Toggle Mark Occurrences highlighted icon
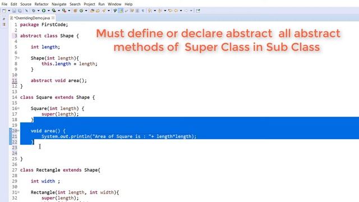This screenshot has width=359, height=202. (121, 11)
